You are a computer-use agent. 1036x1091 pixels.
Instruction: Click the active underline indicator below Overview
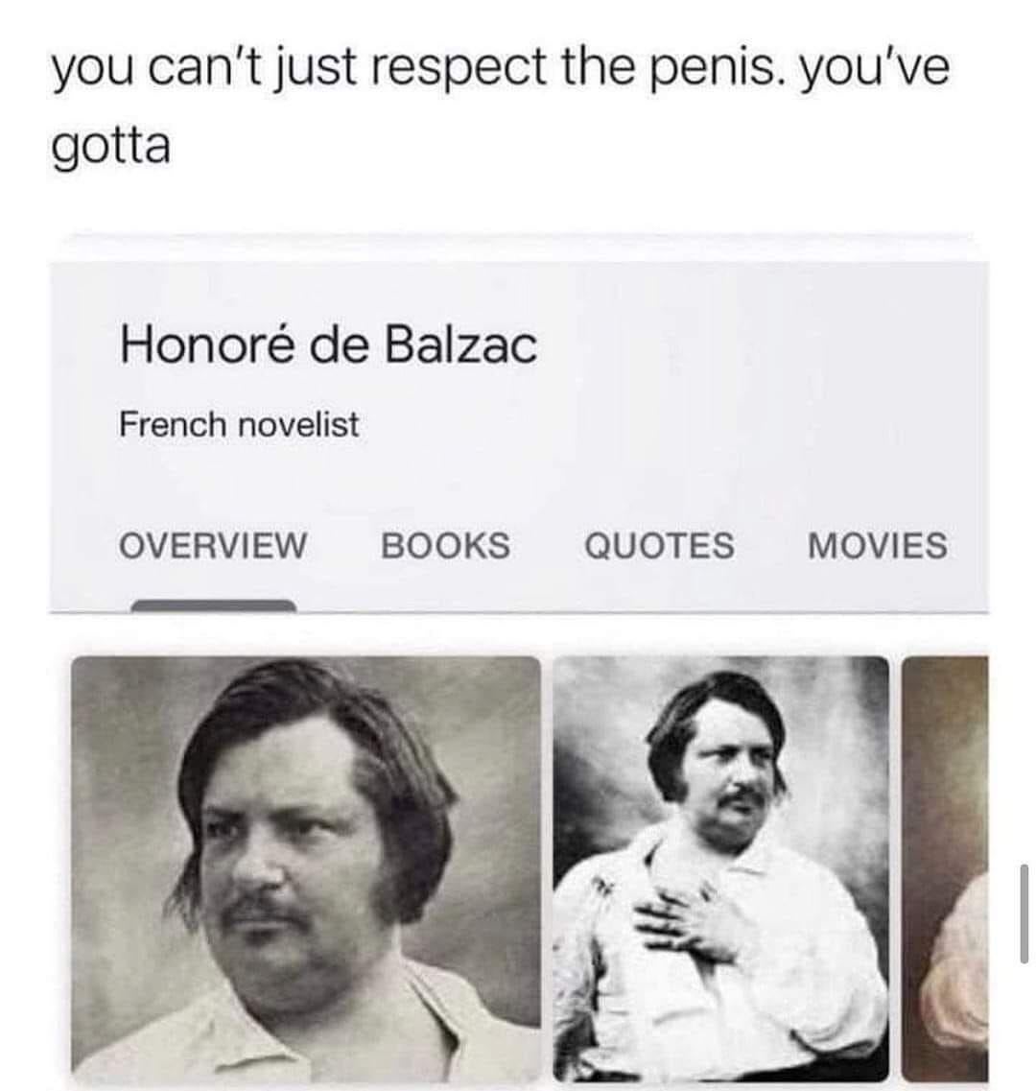point(214,605)
